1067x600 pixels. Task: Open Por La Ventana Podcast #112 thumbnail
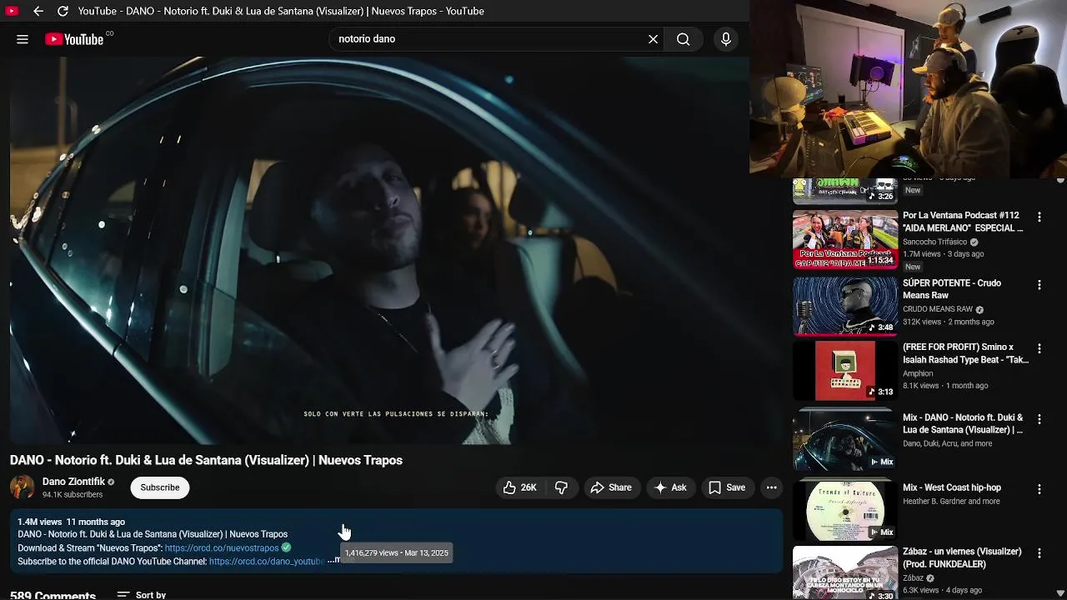pos(845,240)
